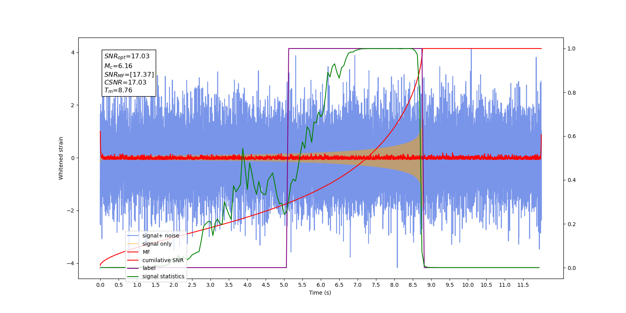Click the x-axis tick label 1.0

click(137, 285)
